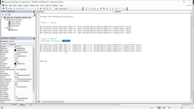Viewport: 194px width, 109px height.
Task: Click the Insert UserForm toolbar icon
Action: click(6, 8)
